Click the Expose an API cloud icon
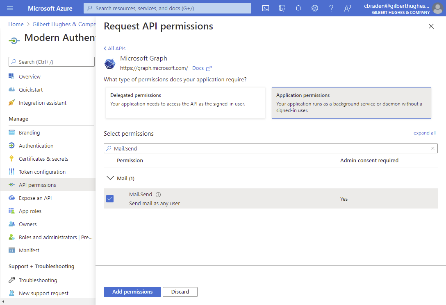 [x=11, y=198]
